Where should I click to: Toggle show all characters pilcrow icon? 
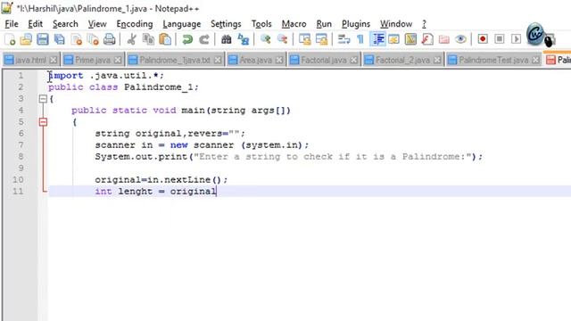[x=360, y=39]
